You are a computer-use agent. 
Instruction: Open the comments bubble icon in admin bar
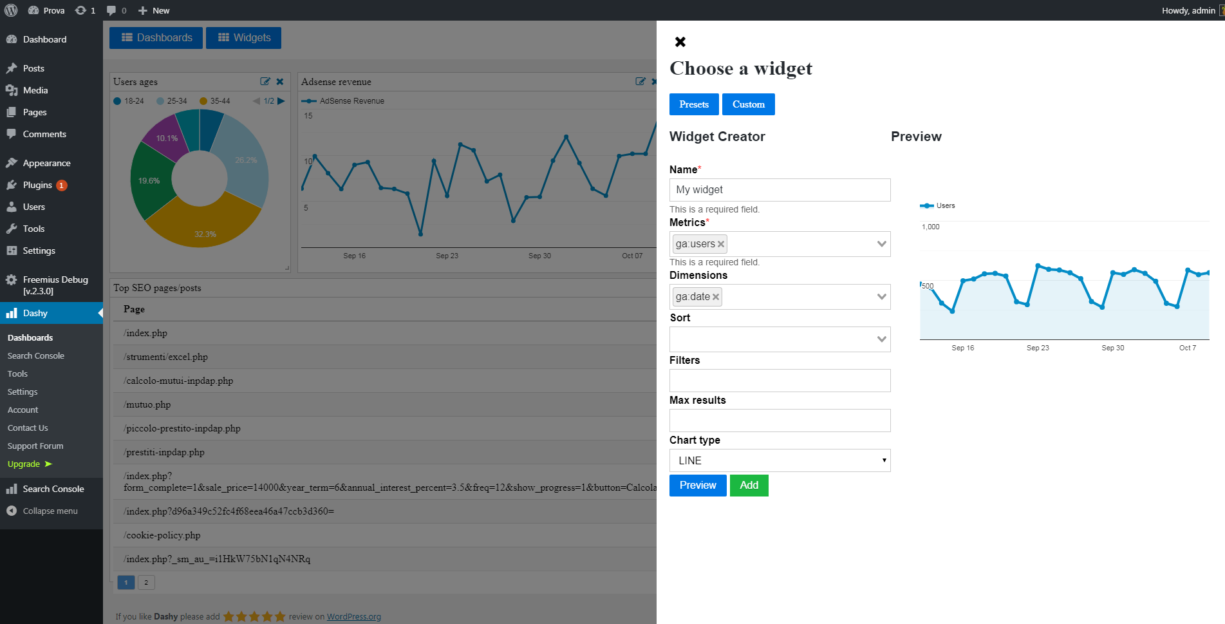(112, 10)
